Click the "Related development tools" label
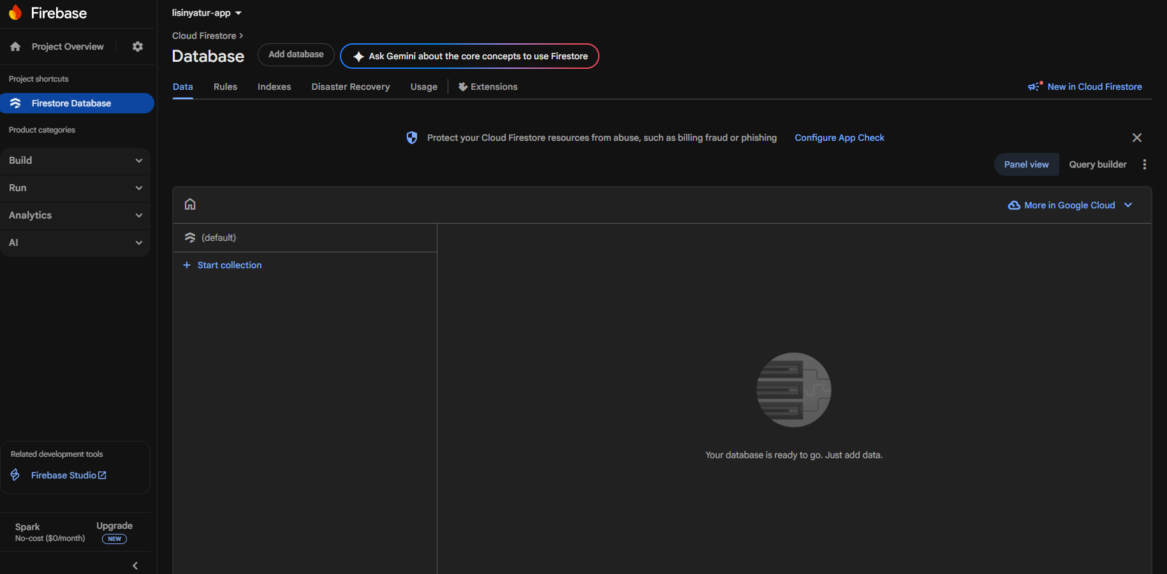1167x574 pixels. (57, 454)
